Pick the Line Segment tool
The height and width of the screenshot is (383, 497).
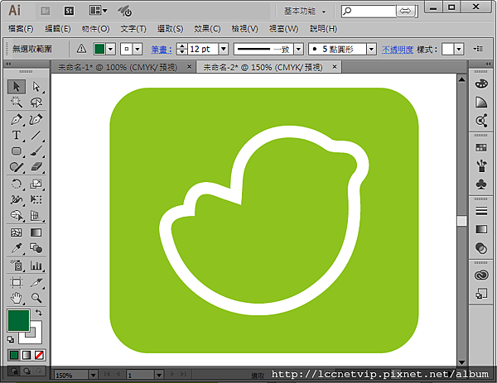pyautogui.click(x=36, y=136)
